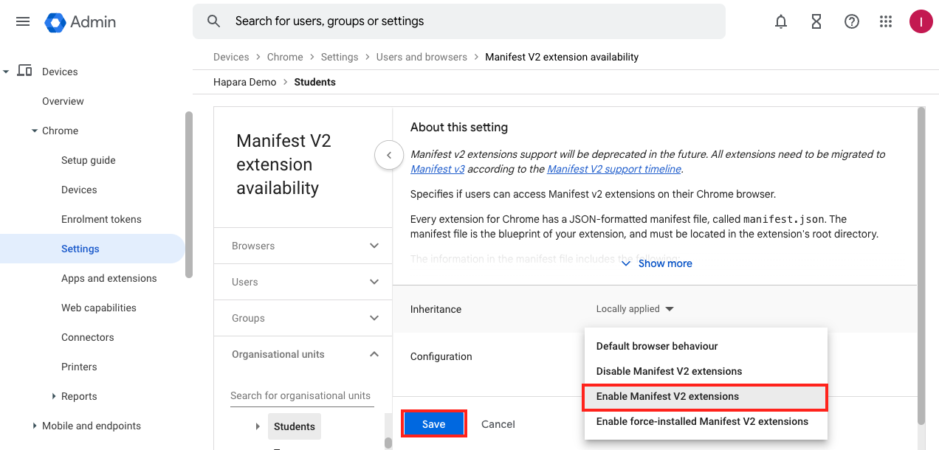Expand the Users section
The width and height of the screenshot is (939, 450).
point(303,282)
